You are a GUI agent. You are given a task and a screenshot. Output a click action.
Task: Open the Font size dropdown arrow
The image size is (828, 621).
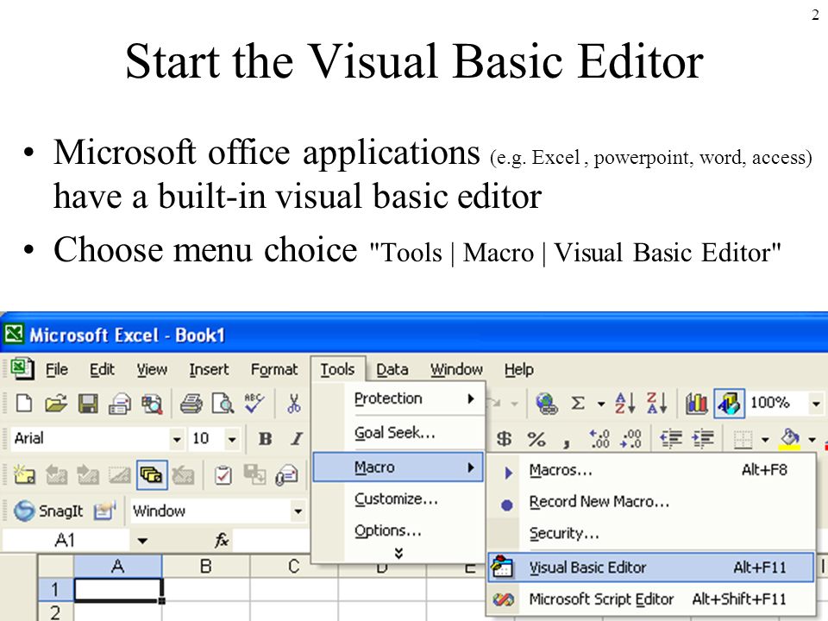click(232, 439)
